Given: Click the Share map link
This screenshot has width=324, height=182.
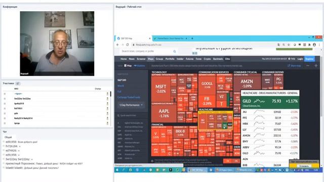Looking at the screenshot, I should click(294, 66).
